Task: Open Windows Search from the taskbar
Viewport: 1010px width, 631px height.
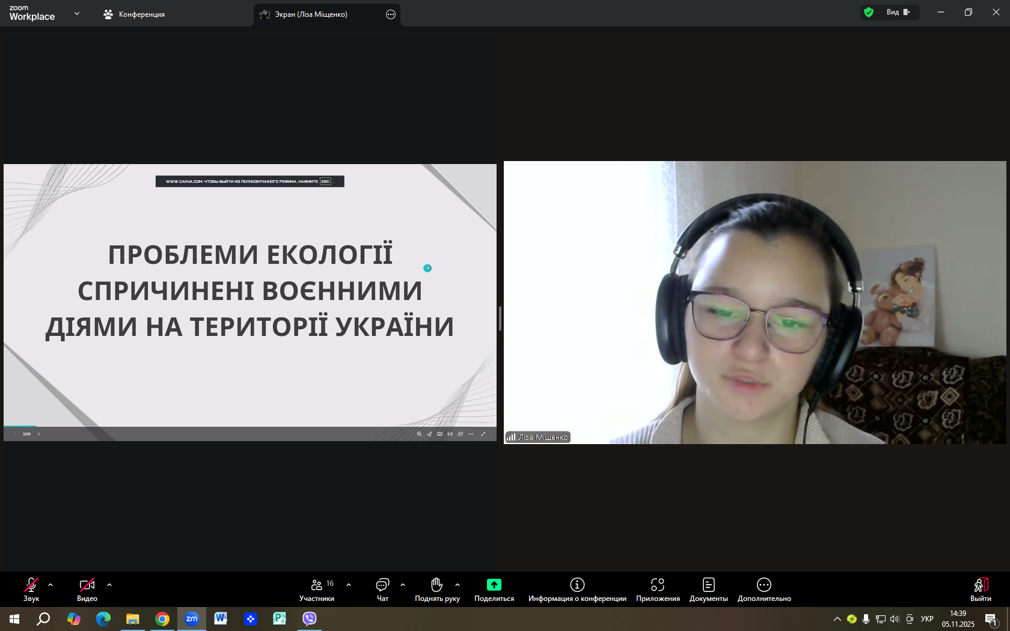Action: point(43,618)
